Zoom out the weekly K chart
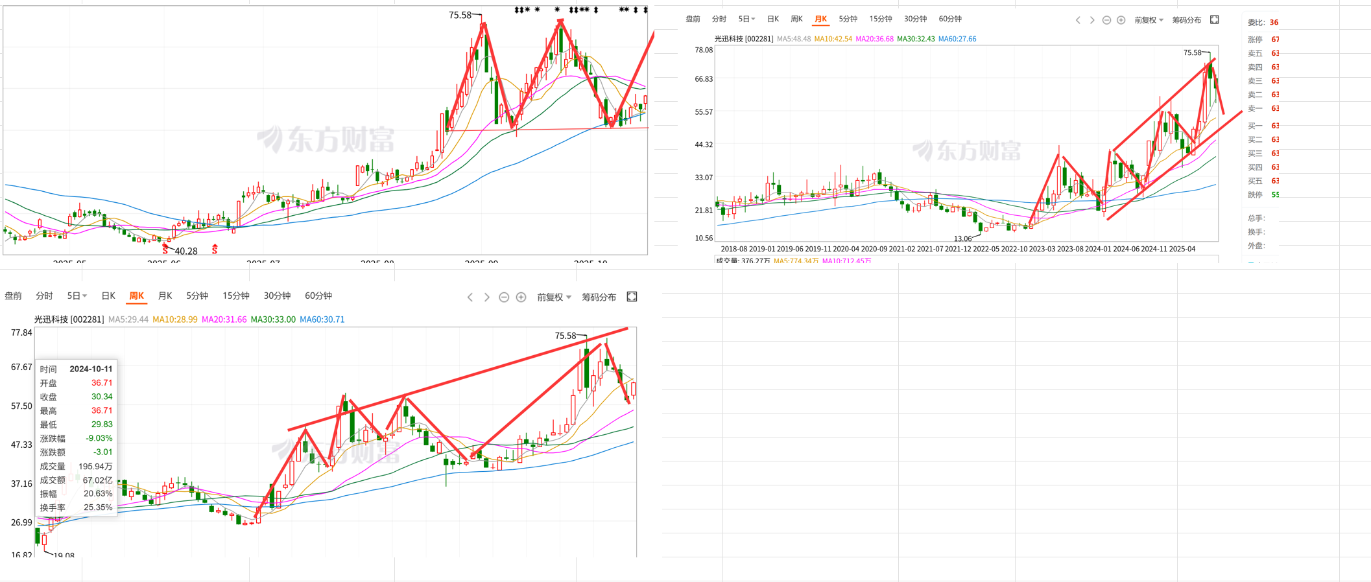The height and width of the screenshot is (582, 1371). point(504,297)
